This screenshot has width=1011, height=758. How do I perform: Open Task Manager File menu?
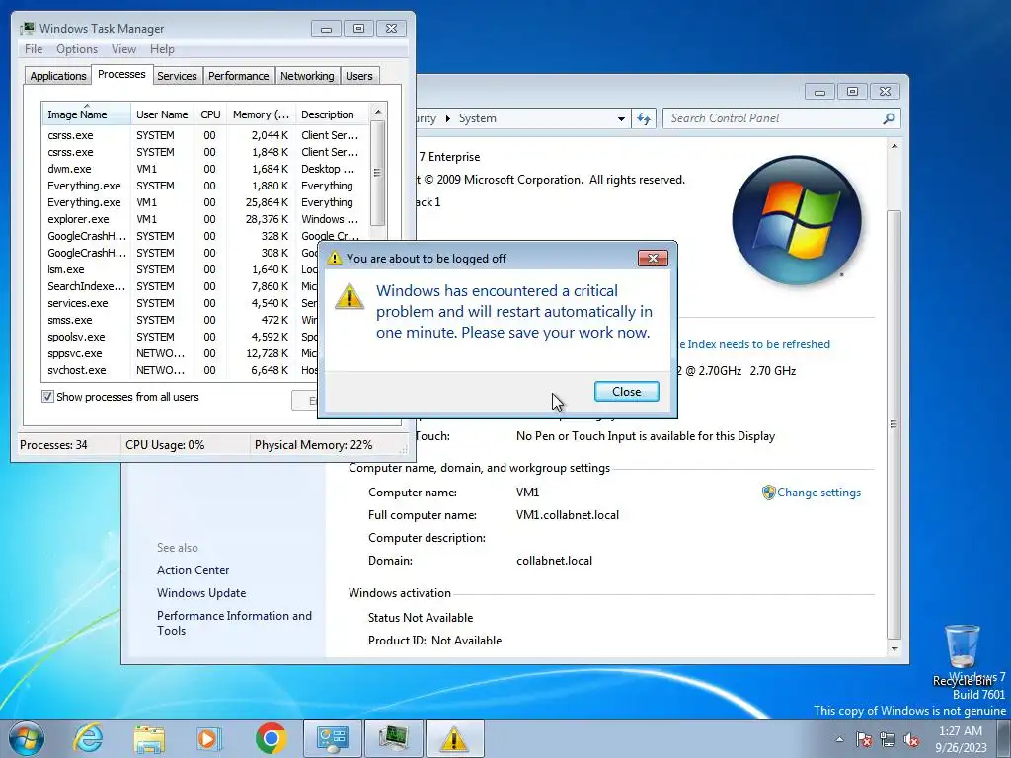click(34, 49)
